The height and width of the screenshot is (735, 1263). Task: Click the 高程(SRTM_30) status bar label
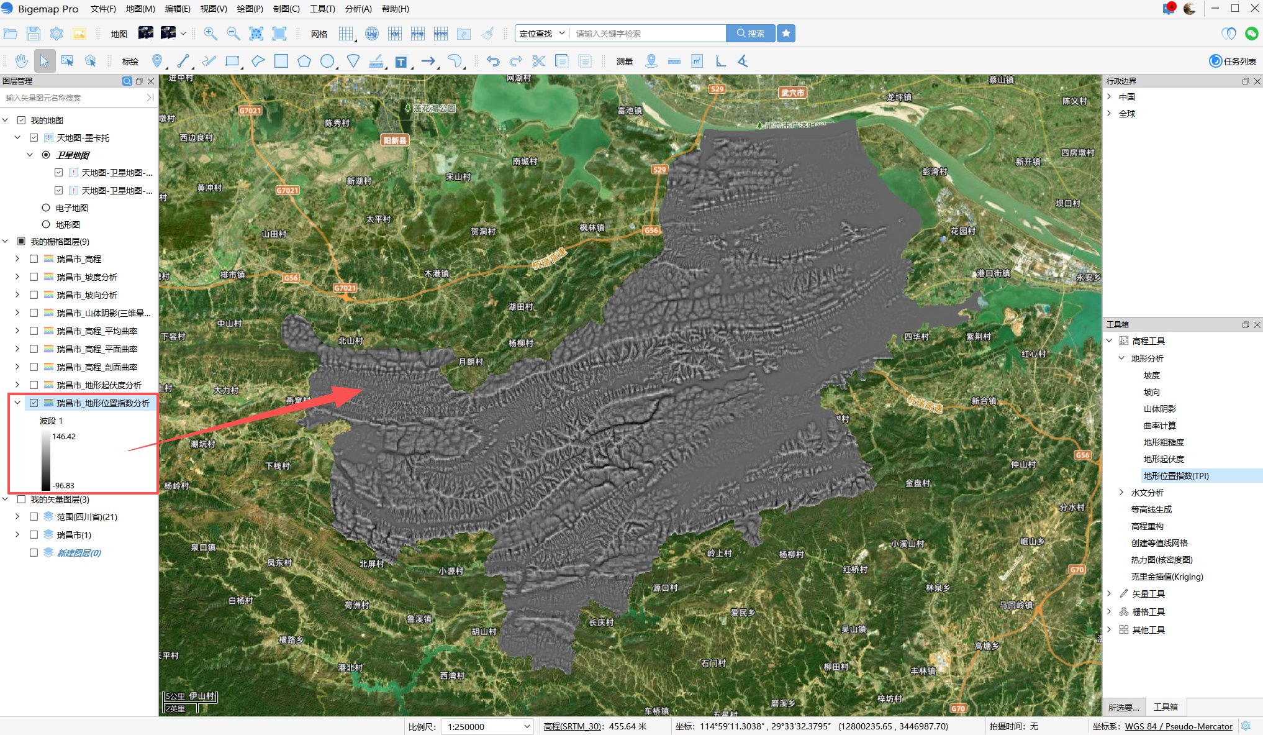pos(573,726)
